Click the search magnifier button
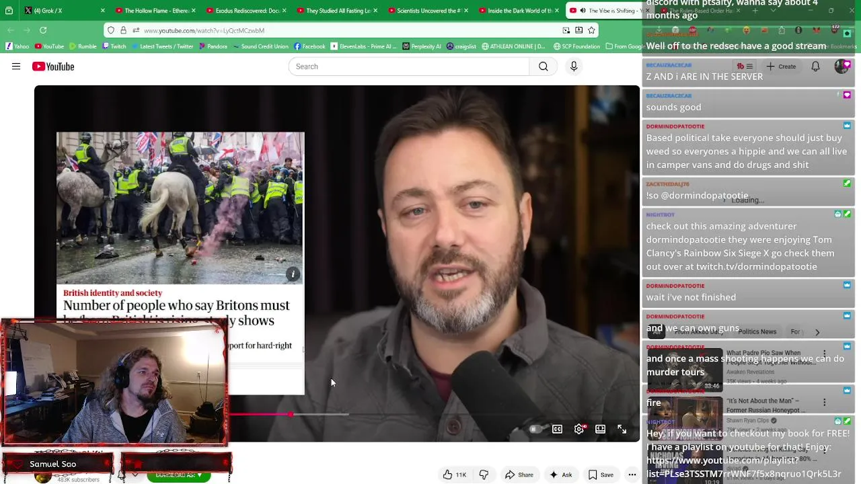Image resolution: width=861 pixels, height=484 pixels. point(544,67)
